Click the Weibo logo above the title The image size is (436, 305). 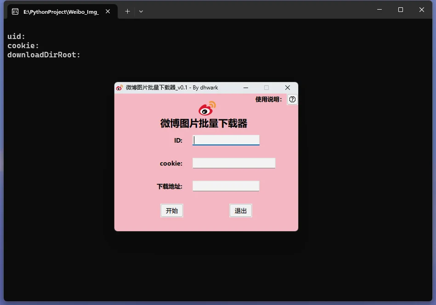pos(207,108)
